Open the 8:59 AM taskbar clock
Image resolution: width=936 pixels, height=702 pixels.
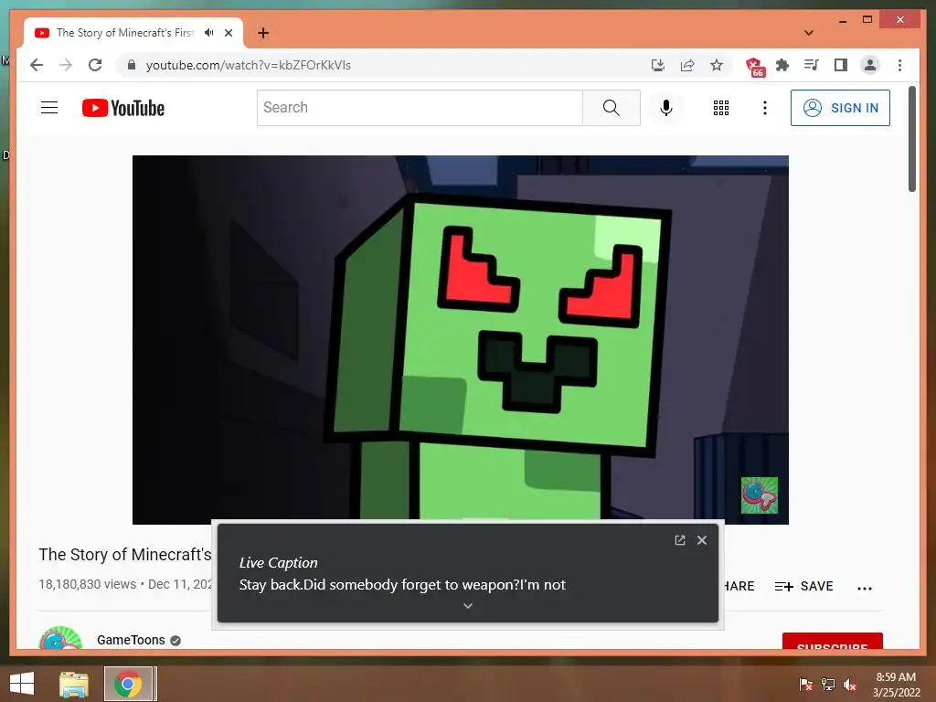coord(896,685)
